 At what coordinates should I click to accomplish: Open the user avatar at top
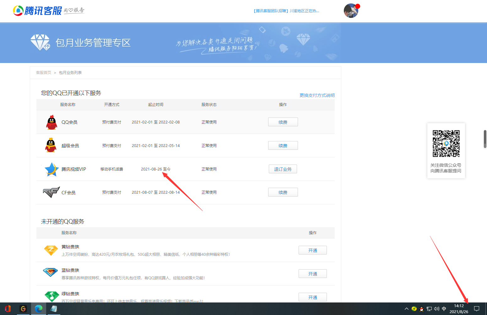[x=351, y=11]
